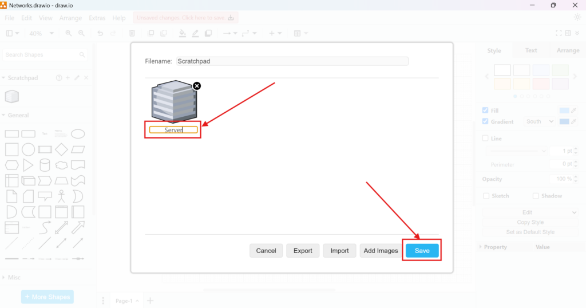586x308 pixels.
Task: Open the gradient direction South dropdown
Action: pos(540,121)
